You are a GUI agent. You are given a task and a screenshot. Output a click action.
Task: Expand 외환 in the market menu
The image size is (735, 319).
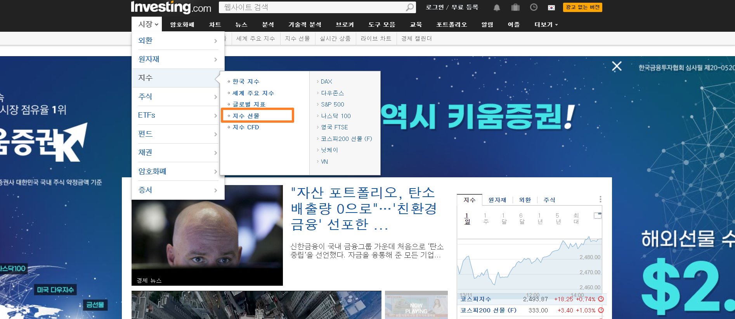point(178,41)
